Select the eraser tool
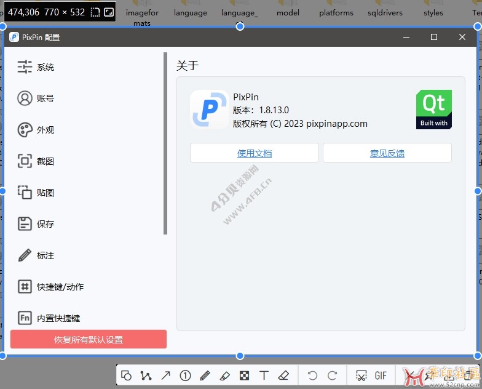Screen dimensions: 482x389 283,375
